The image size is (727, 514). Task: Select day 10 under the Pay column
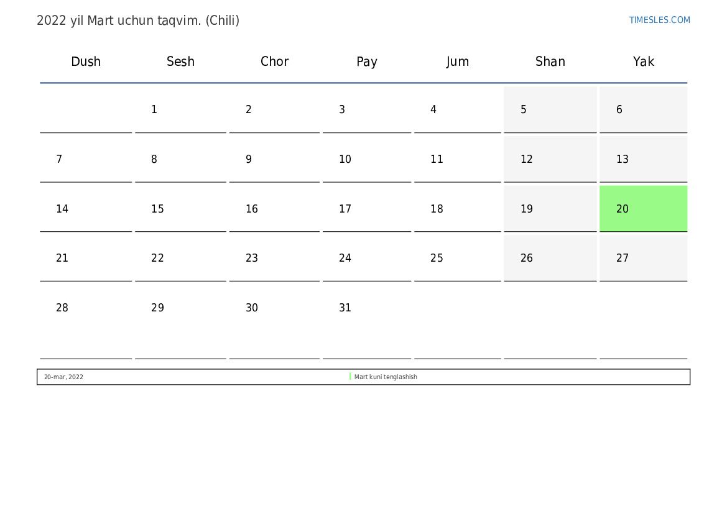click(345, 160)
